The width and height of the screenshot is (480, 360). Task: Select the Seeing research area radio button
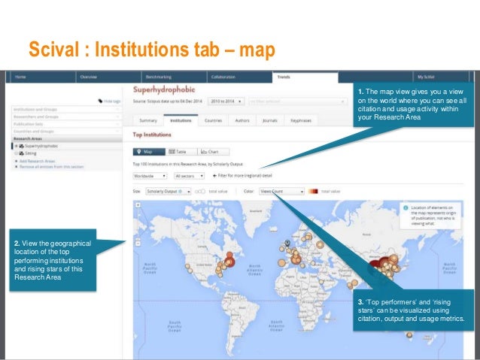click(x=17, y=153)
